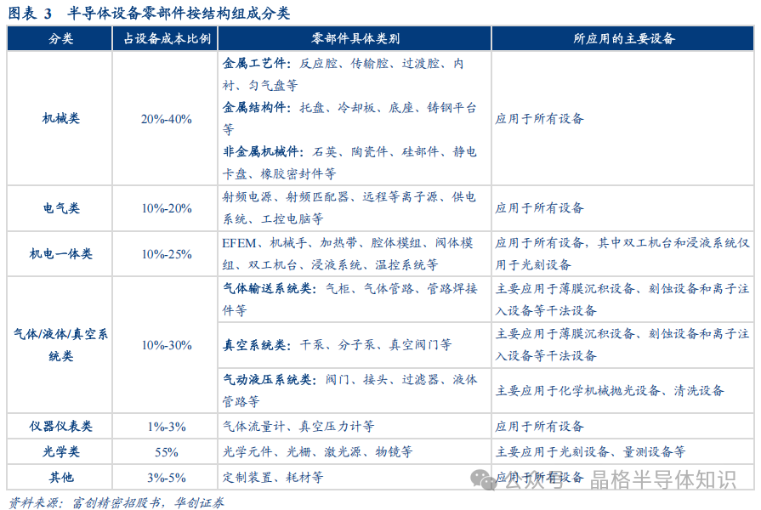Click the table title "图表 3"

30,13
